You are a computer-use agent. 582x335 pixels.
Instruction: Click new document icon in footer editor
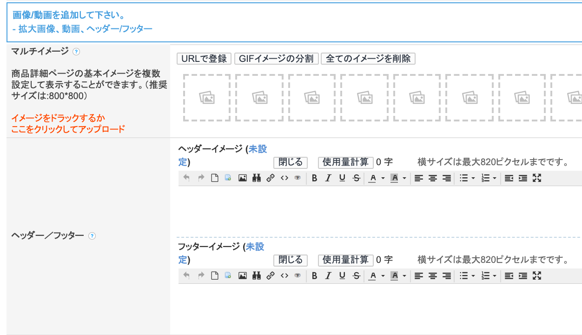[x=214, y=276]
